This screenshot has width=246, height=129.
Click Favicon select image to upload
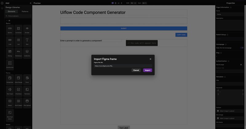point(230,111)
